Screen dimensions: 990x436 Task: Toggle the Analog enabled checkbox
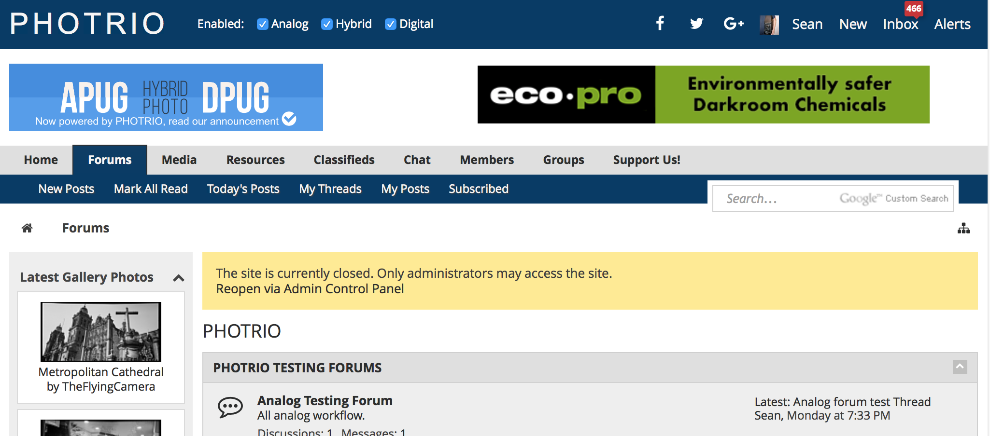(x=263, y=24)
